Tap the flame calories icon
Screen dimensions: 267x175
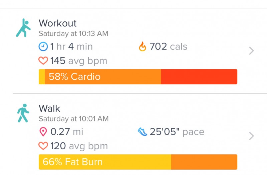tap(143, 47)
